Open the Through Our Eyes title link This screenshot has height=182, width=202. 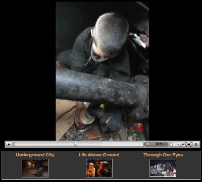[163, 155]
